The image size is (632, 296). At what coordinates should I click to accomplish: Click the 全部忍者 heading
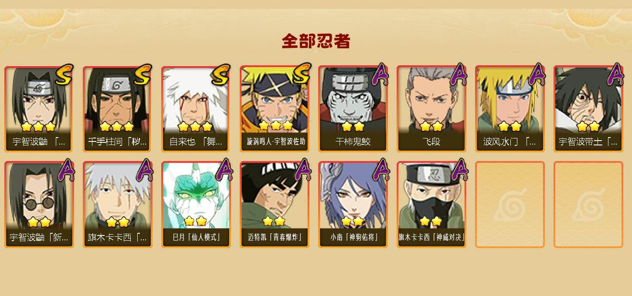tap(316, 41)
